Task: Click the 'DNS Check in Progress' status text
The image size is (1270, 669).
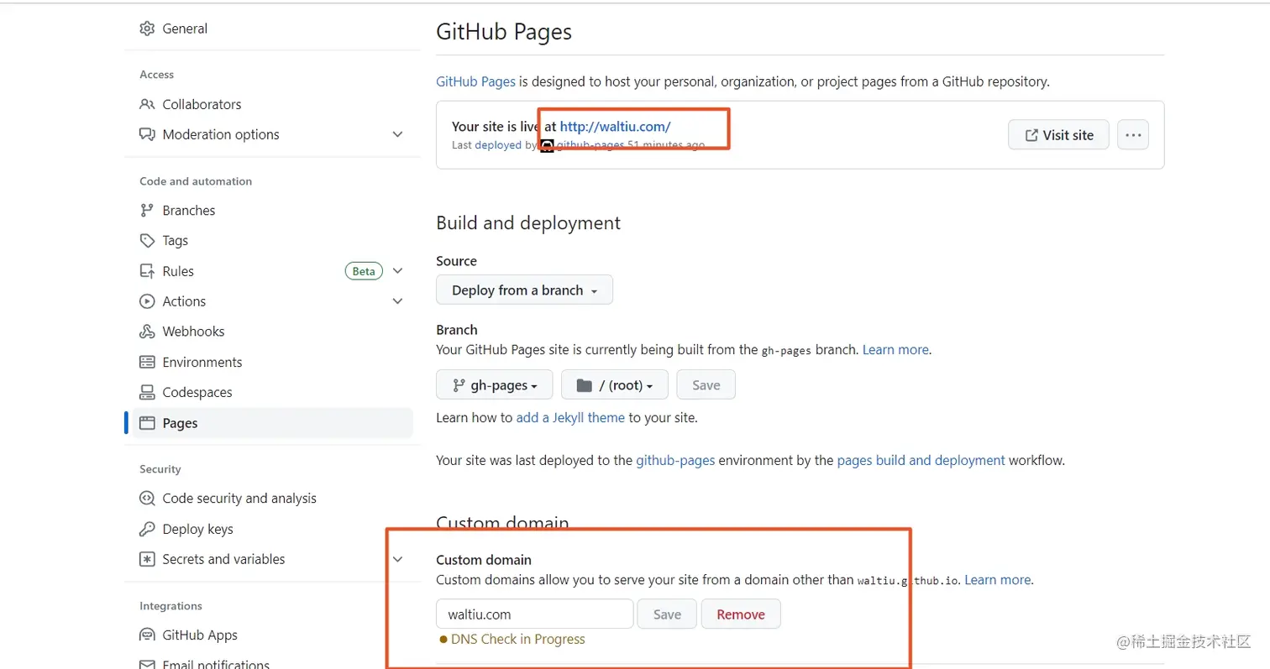Action: 517,639
